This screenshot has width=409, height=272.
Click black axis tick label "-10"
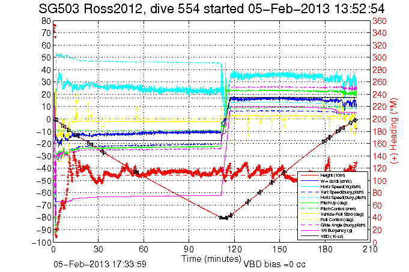click(43, 131)
